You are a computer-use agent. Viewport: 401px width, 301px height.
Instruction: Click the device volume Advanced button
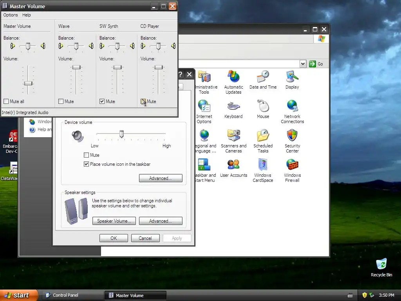click(x=161, y=178)
